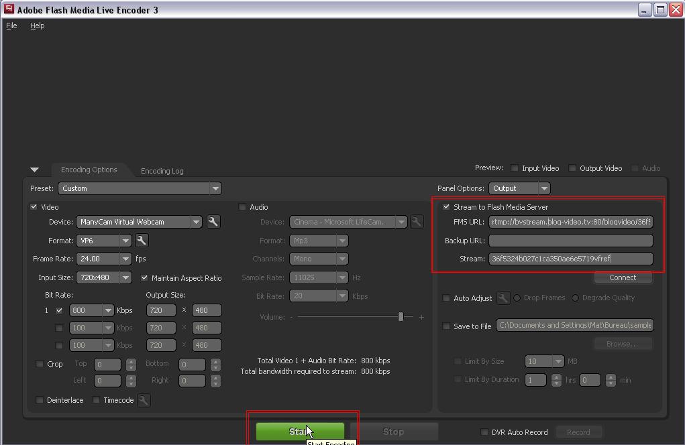This screenshot has height=445, width=685.
Task: Enable the Timecode checkbox
Action: tap(96, 399)
